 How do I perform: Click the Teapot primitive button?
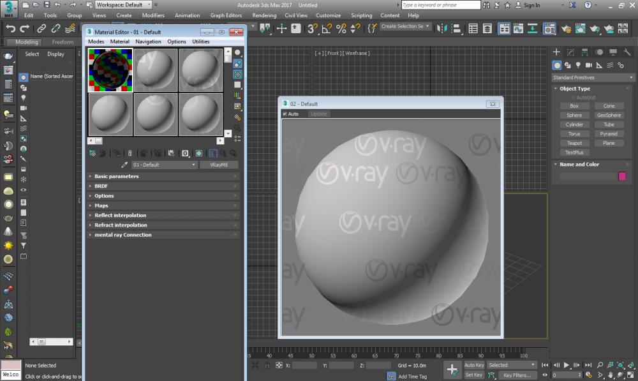click(x=574, y=143)
